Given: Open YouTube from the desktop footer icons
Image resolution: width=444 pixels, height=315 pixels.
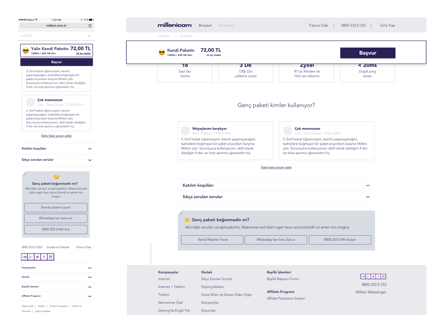Looking at the screenshot, I should pos(363,277).
